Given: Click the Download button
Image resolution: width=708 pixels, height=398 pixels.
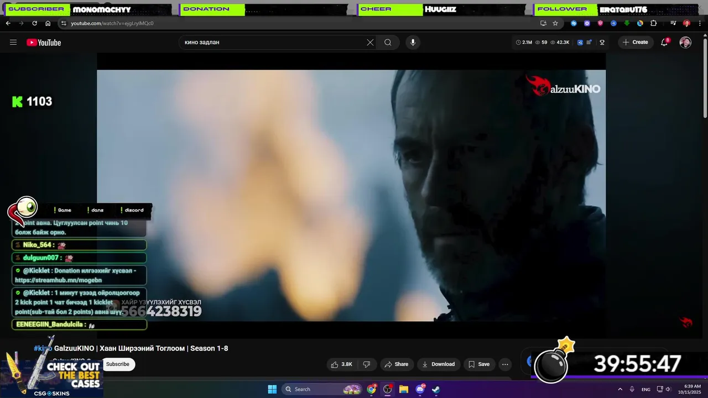Looking at the screenshot, I should click(x=438, y=364).
